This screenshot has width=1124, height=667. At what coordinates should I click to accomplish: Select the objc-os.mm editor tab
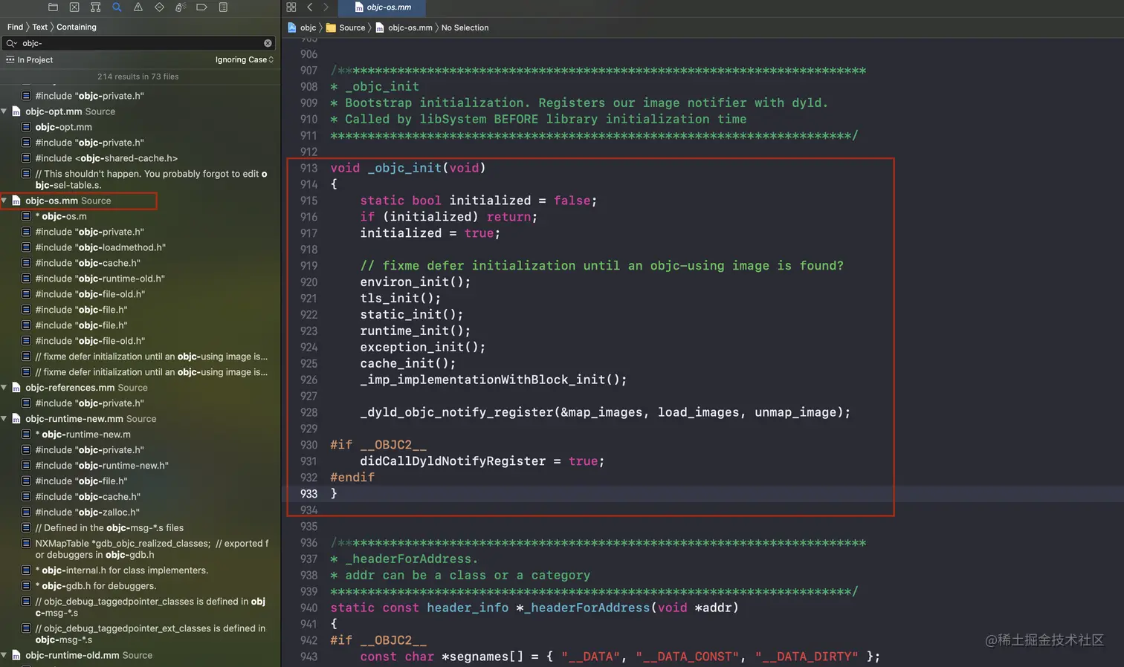[382, 7]
